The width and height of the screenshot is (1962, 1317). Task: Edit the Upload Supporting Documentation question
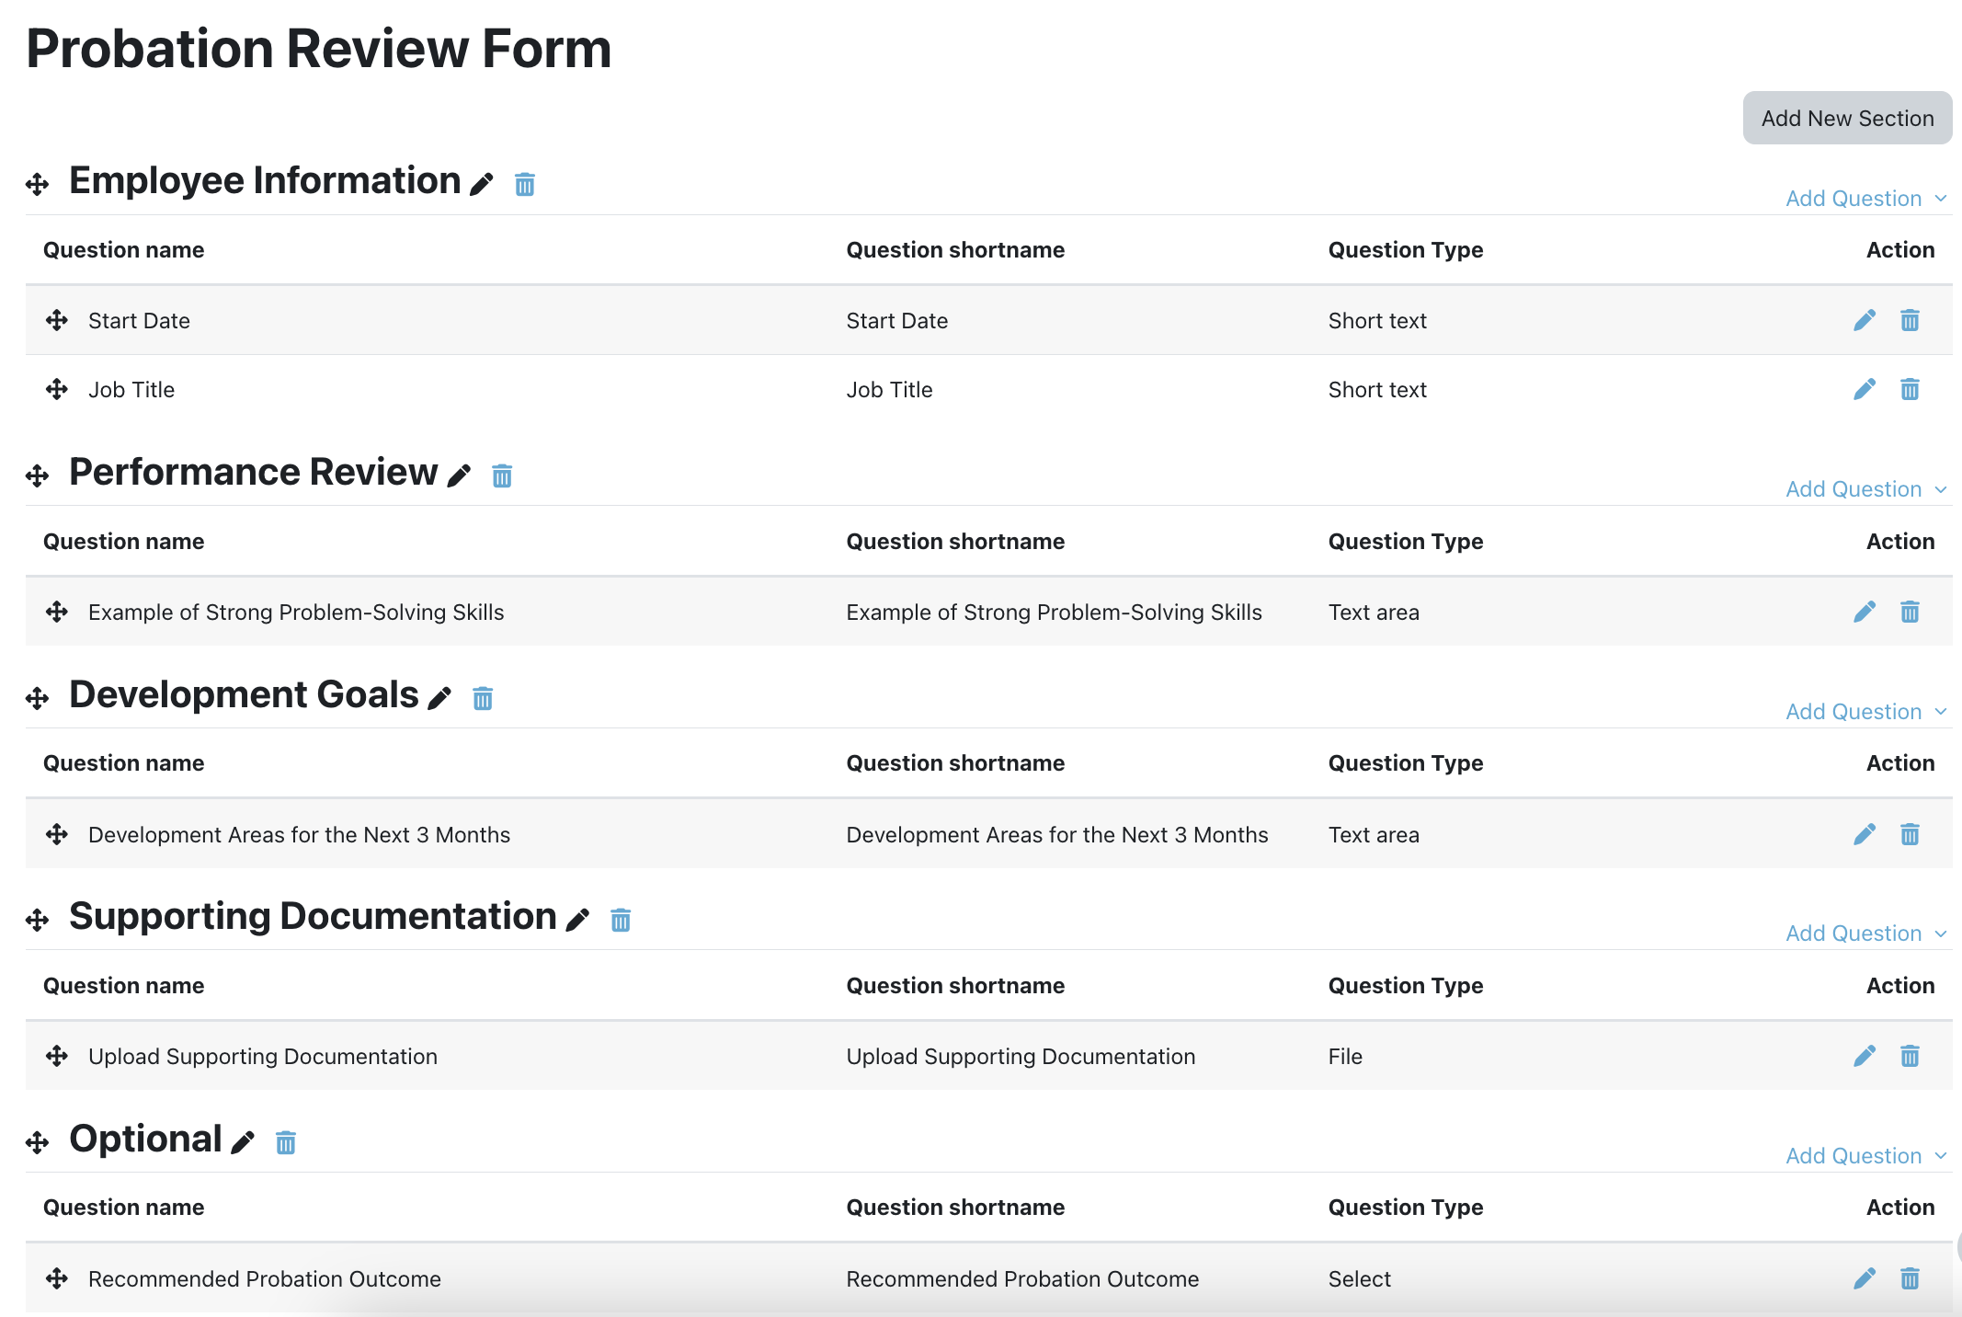pos(1864,1056)
